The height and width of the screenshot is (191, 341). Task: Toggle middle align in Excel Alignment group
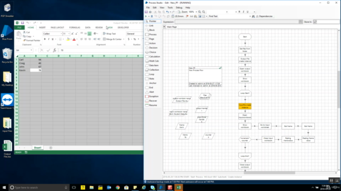click(x=85, y=34)
